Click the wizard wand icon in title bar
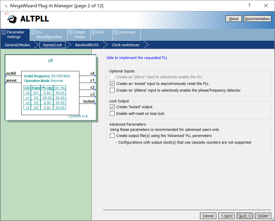This screenshot has width=275, height=221. click(x=6, y=6)
